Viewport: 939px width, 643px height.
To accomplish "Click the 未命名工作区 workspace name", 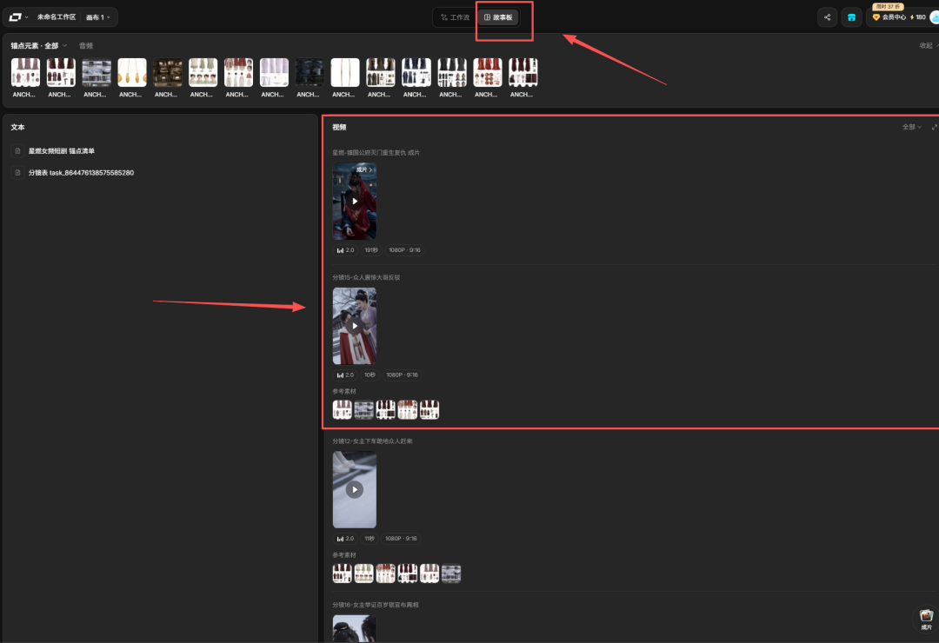I will [x=57, y=17].
